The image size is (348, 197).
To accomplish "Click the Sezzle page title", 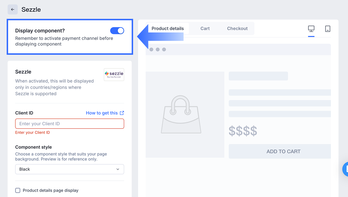I will (x=31, y=10).
